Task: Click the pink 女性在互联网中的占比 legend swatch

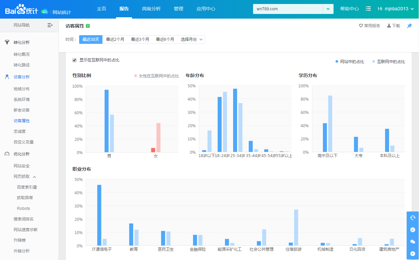Action: (135, 76)
